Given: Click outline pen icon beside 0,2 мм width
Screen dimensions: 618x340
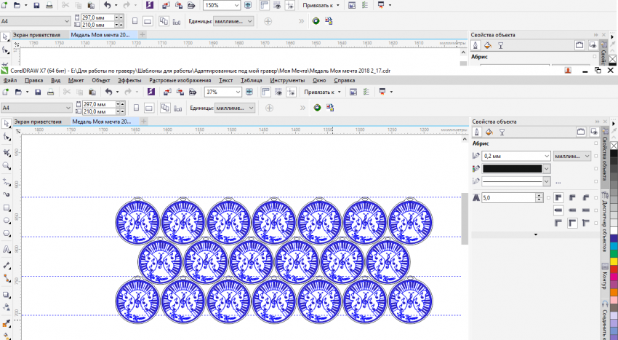Looking at the screenshot, I should coord(476,156).
